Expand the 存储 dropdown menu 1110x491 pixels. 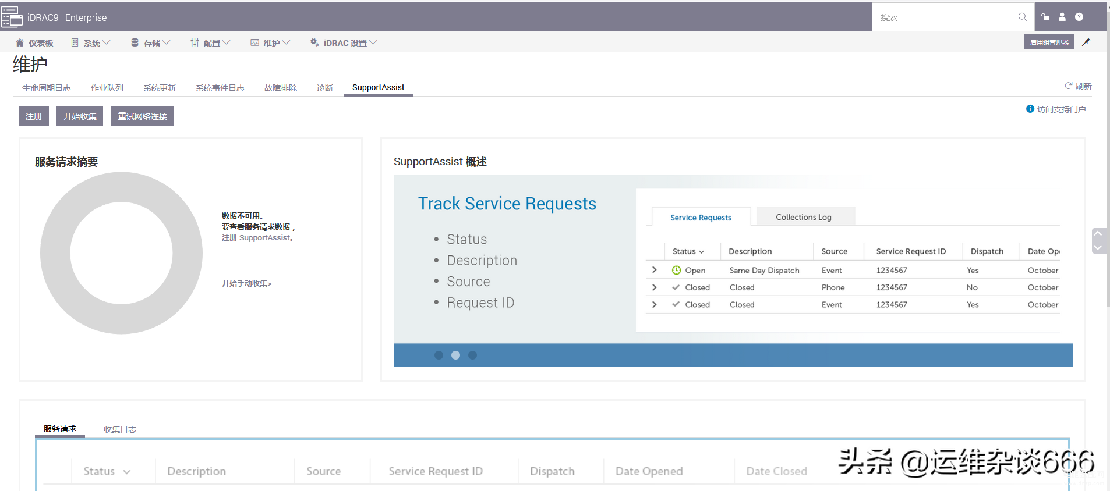(167, 42)
